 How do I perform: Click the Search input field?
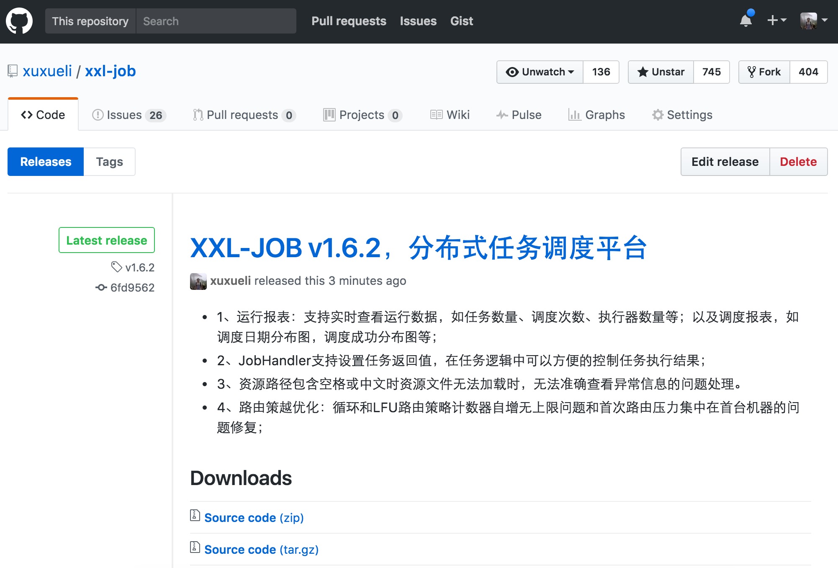(216, 21)
